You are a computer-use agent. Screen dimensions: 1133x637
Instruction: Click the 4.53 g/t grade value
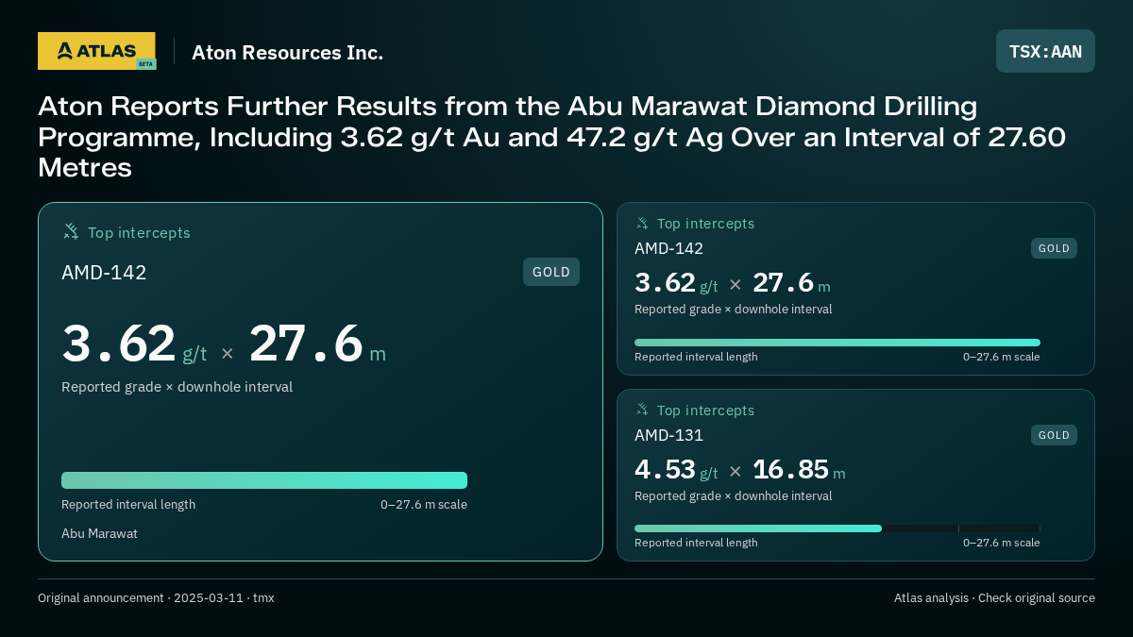(676, 469)
